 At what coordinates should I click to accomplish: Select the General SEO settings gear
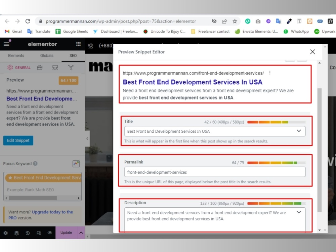pyautogui.click(x=10, y=68)
